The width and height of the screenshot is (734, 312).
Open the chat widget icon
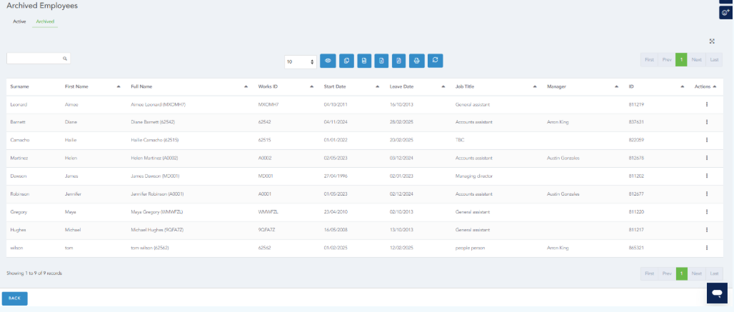[716, 293]
